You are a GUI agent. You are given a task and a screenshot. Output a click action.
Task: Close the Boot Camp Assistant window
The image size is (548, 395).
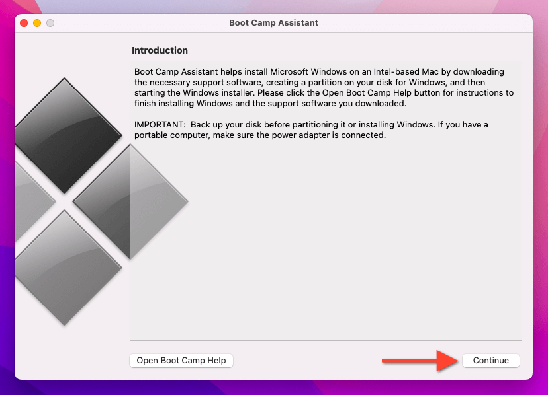(x=24, y=23)
